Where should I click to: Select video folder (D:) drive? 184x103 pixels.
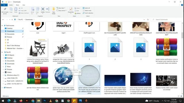point(12,78)
